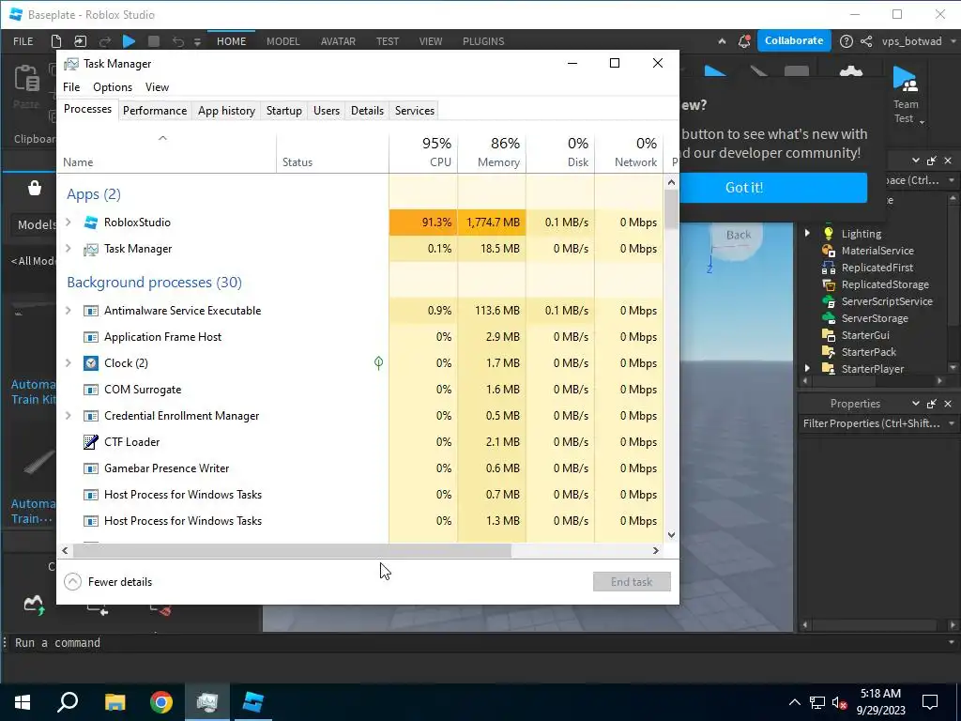961x721 pixels.
Task: Click the process list scroll down arrow
Action: point(671,534)
